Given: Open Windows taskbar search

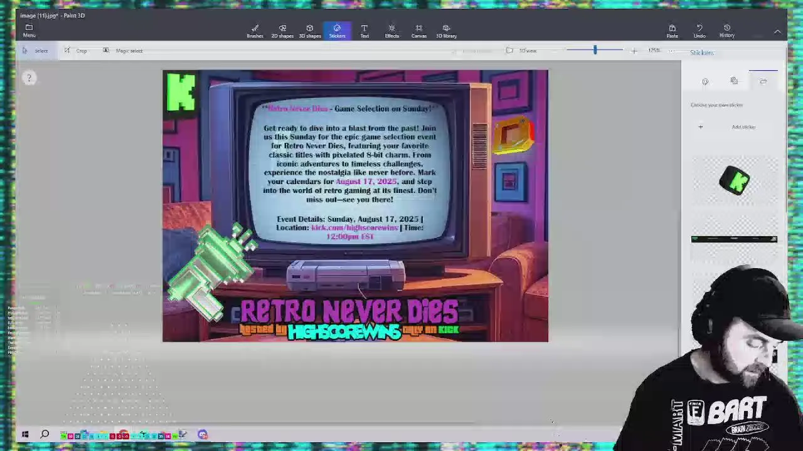Looking at the screenshot, I should pos(45,435).
